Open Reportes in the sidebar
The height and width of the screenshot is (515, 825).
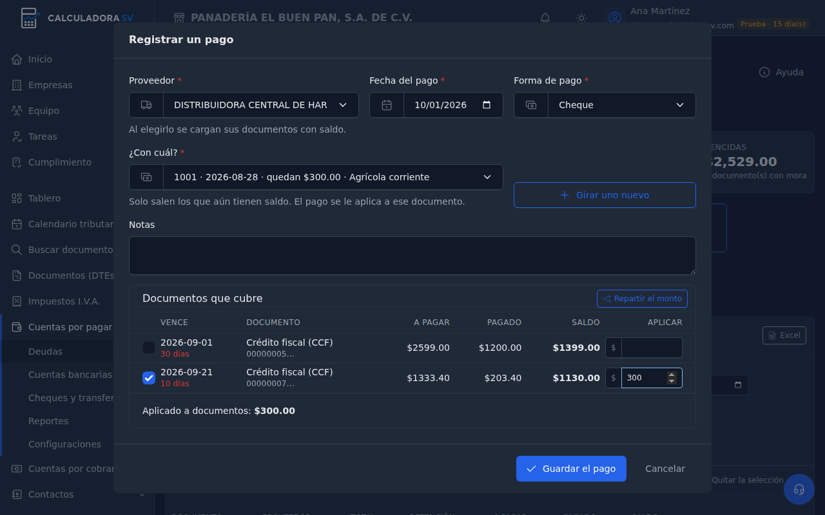pyautogui.click(x=48, y=421)
